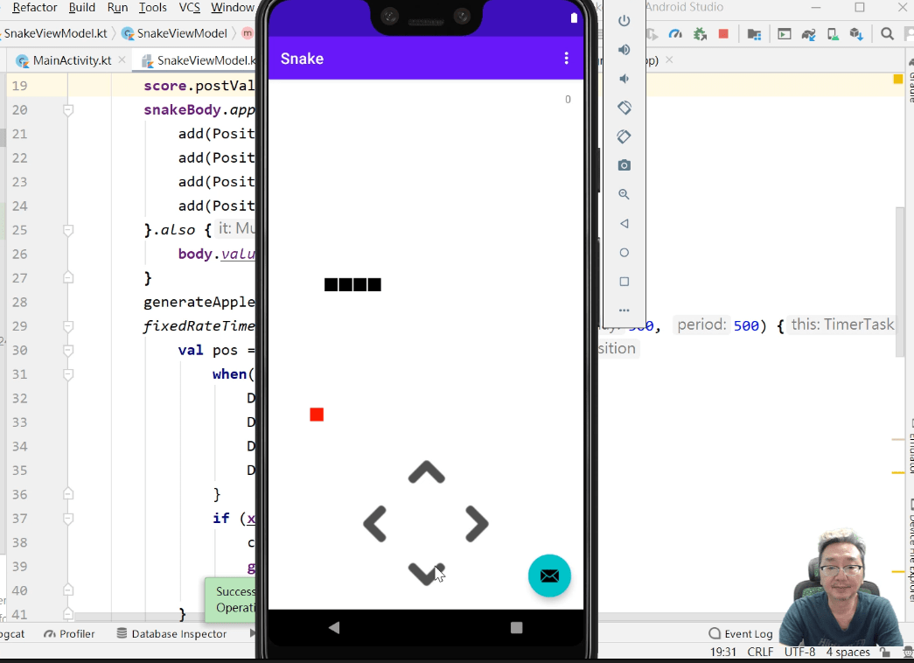This screenshot has width=914, height=663.
Task: Move the snake left with the left arrow
Action: [375, 524]
